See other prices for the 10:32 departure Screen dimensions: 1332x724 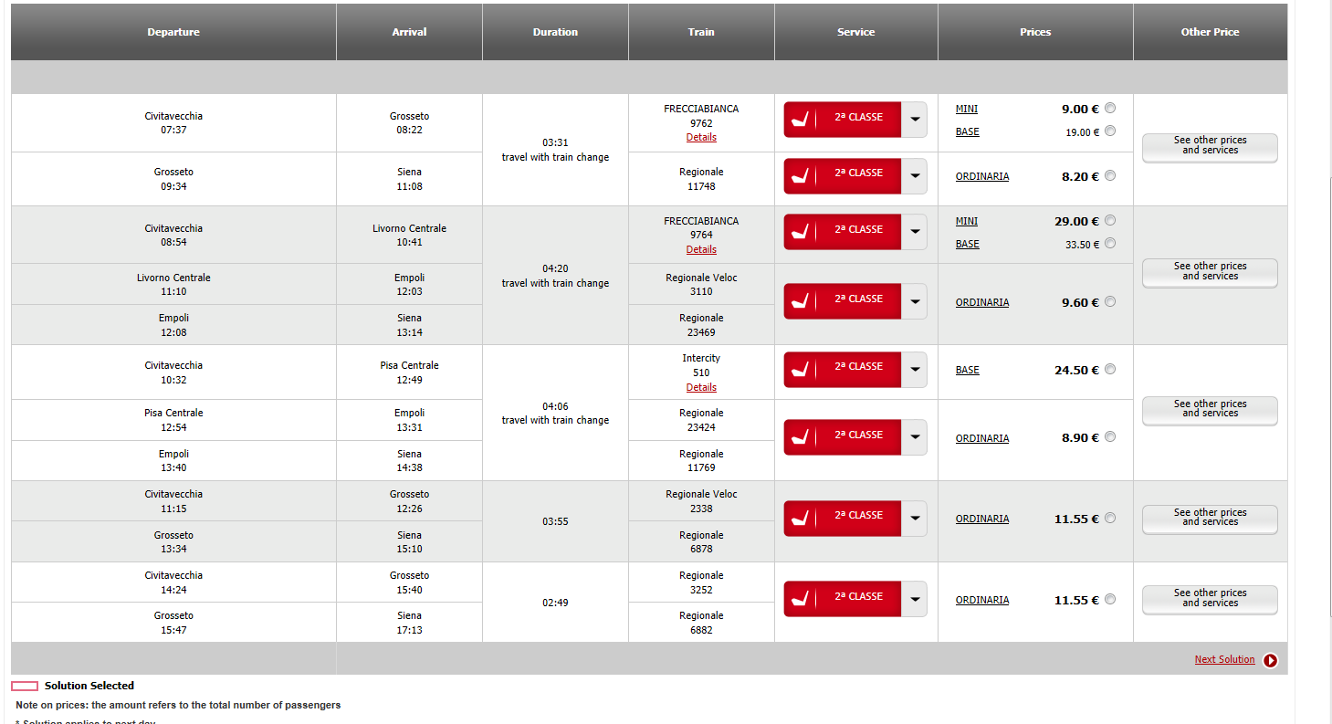pyautogui.click(x=1210, y=411)
